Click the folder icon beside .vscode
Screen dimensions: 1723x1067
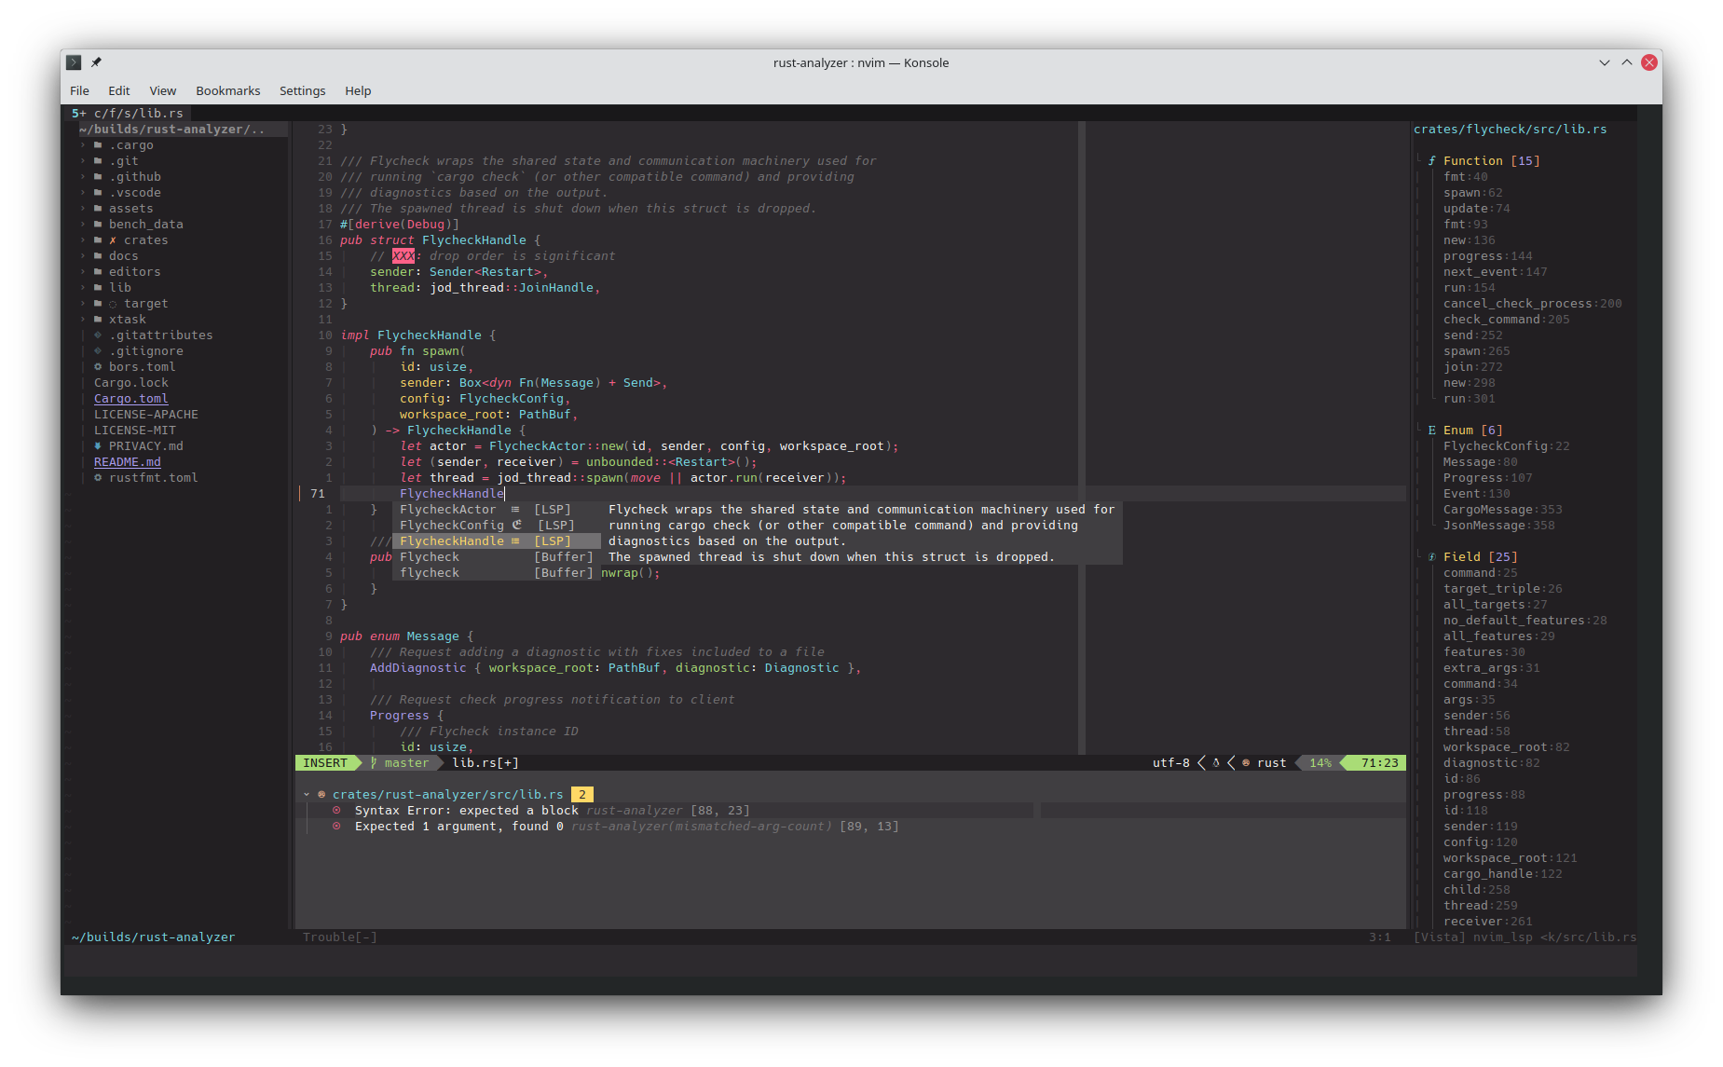[98, 193]
